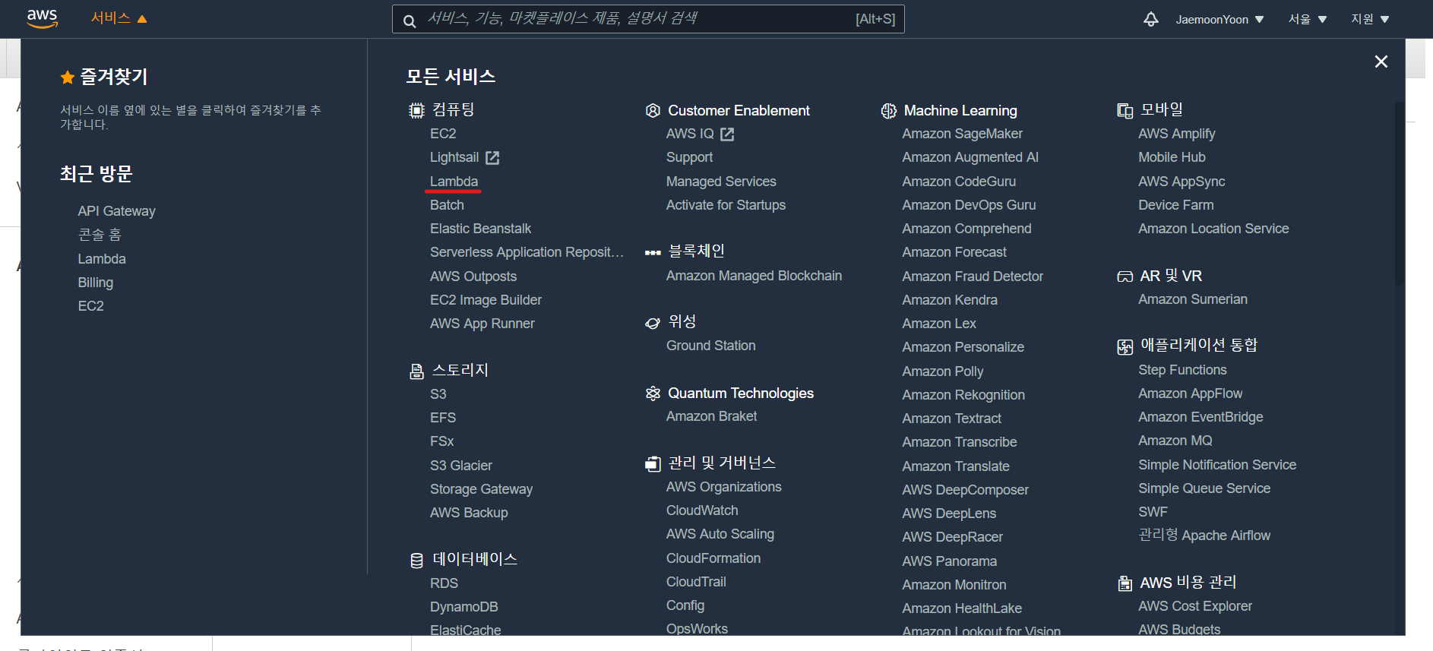Viewport: 1433px width, 651px height.
Task: Open Billing in recently visited
Action: pos(95,283)
